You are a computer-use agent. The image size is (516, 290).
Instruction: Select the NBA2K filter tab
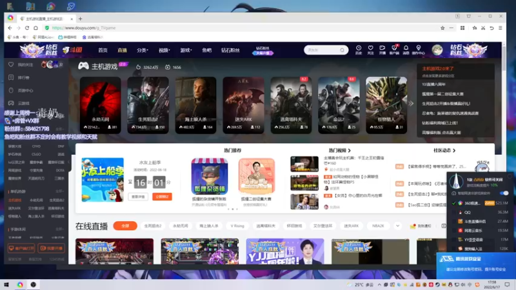[378, 226]
